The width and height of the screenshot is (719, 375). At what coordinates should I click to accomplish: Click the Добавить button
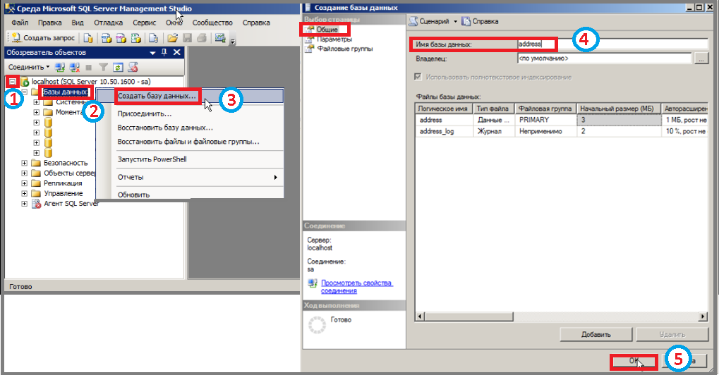pyautogui.click(x=596, y=335)
